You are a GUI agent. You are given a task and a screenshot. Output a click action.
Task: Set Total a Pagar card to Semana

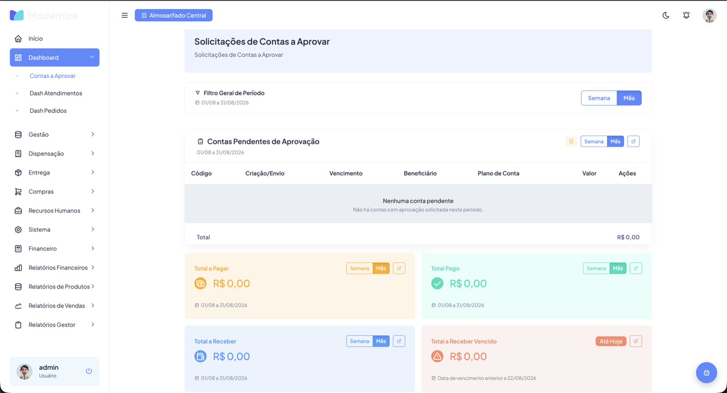[359, 268]
